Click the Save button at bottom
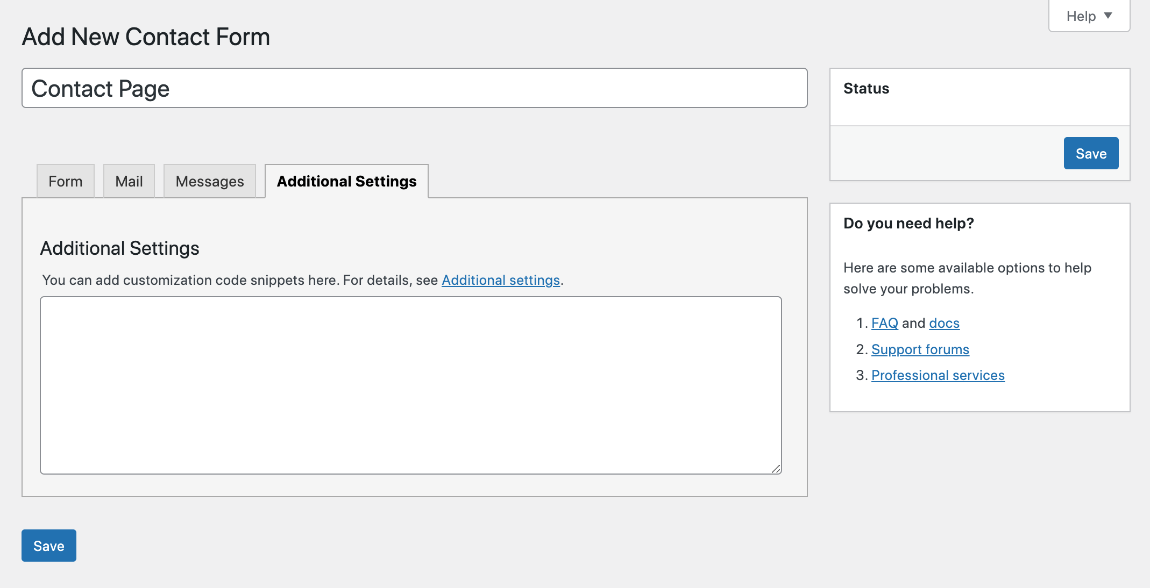The height and width of the screenshot is (588, 1150). pyautogui.click(x=48, y=546)
